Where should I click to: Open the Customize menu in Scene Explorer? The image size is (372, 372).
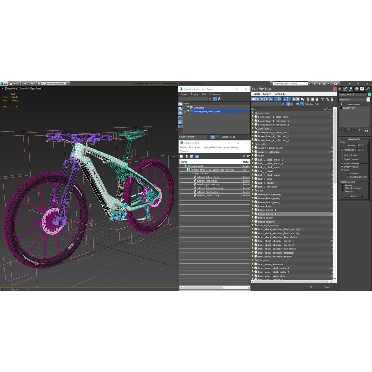pyautogui.click(x=215, y=94)
